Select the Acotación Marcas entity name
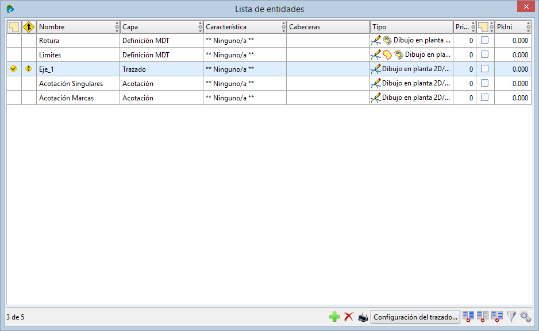Viewport: 539px width, 331px height. pyautogui.click(x=66, y=98)
